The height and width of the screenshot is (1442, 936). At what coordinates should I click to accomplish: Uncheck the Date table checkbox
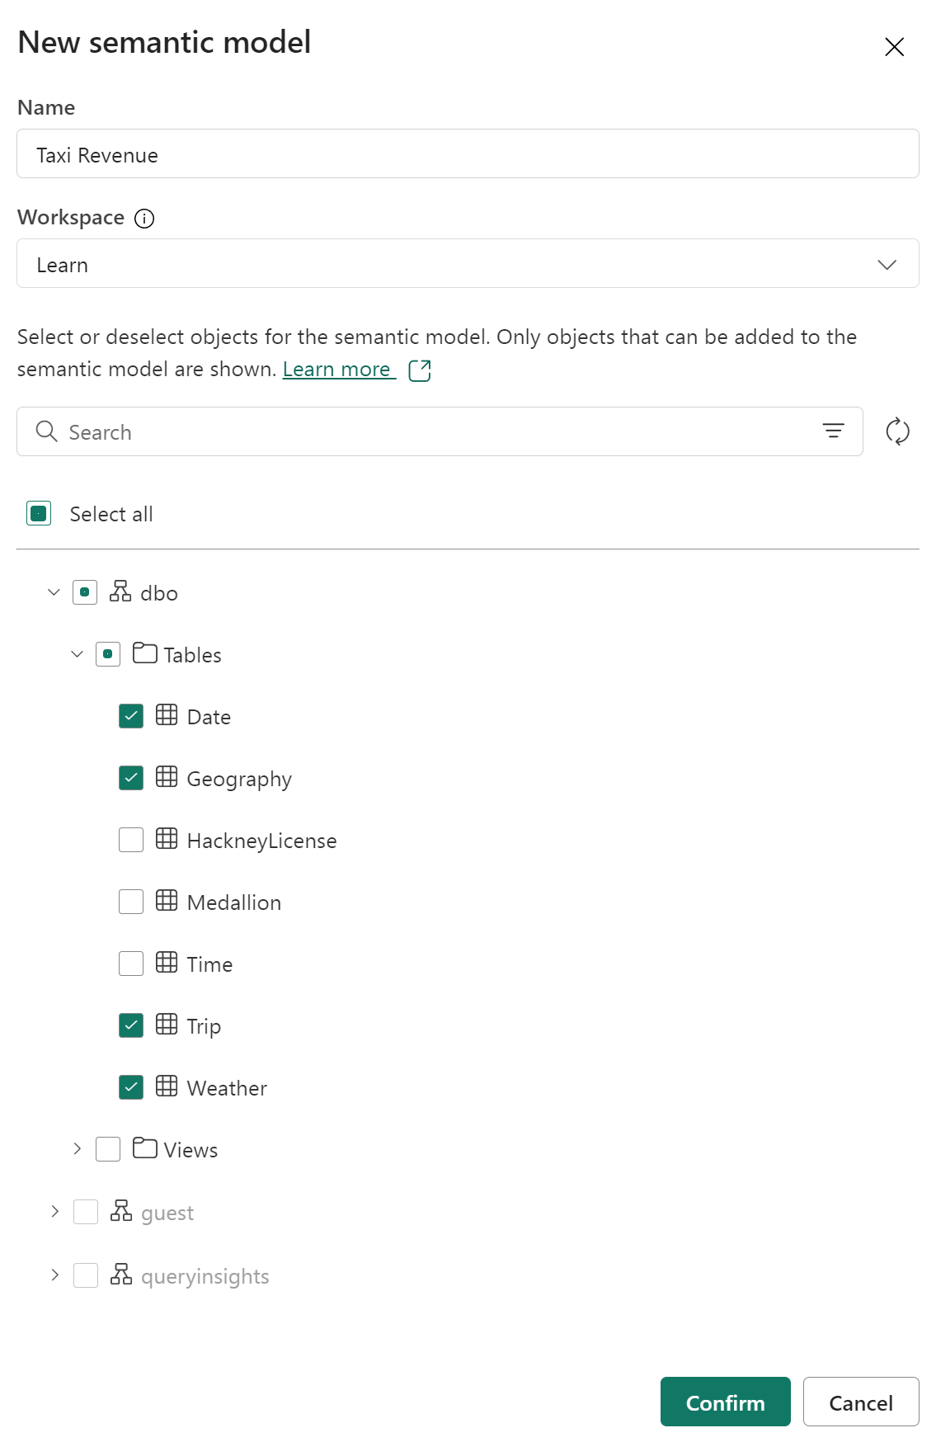pyautogui.click(x=131, y=716)
